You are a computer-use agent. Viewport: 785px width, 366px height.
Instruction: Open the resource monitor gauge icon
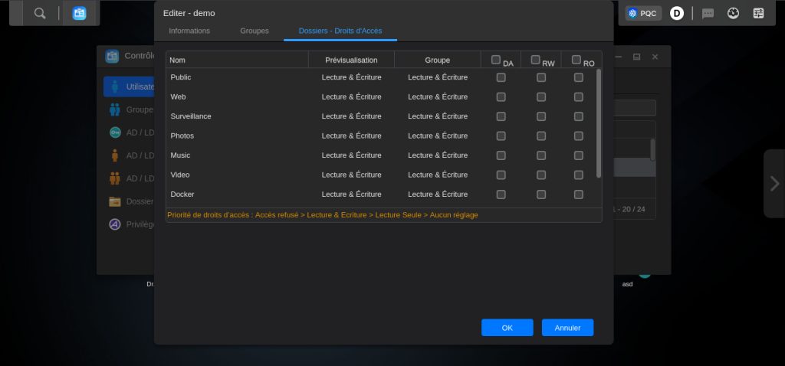pyautogui.click(x=734, y=14)
